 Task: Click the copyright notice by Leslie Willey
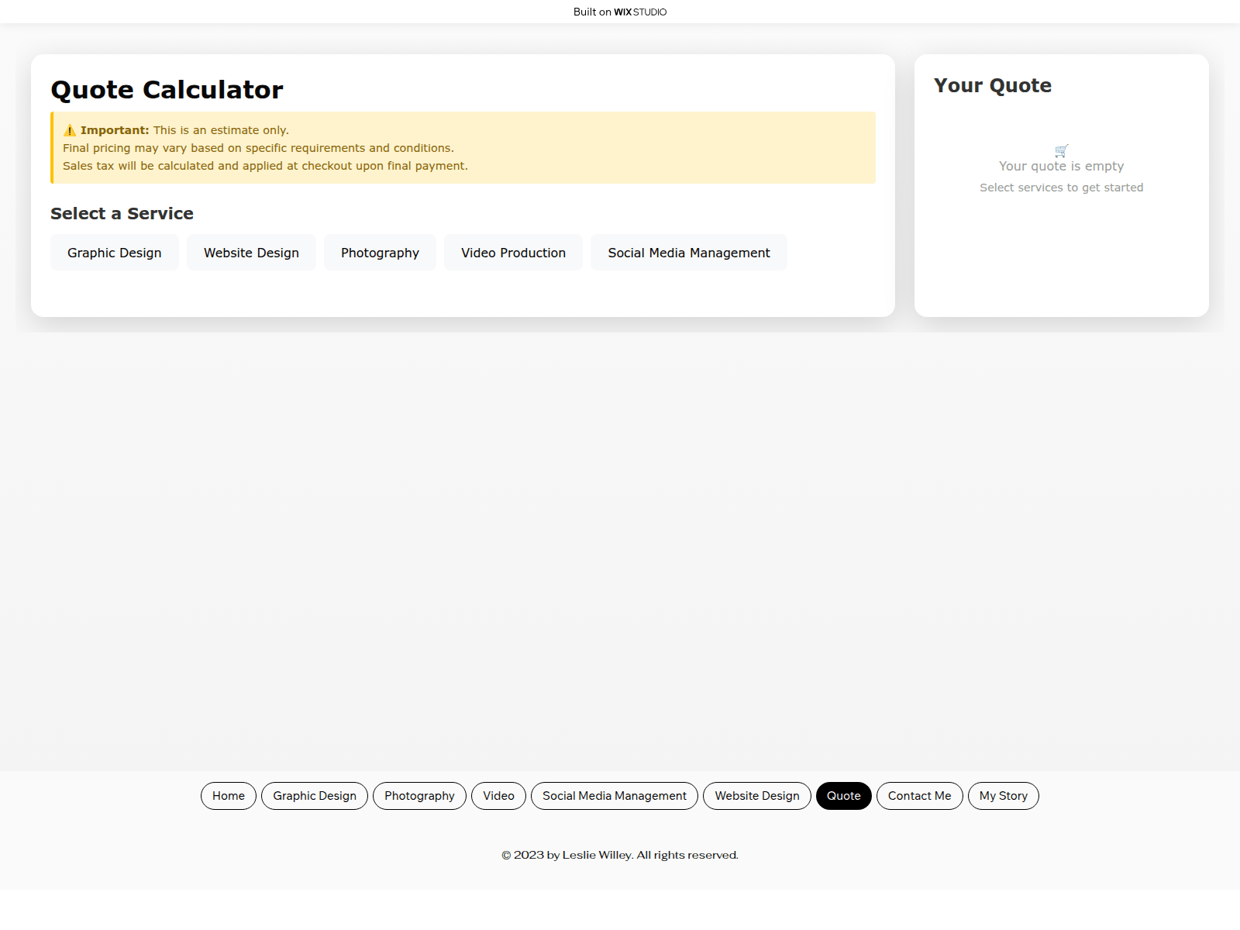point(620,855)
